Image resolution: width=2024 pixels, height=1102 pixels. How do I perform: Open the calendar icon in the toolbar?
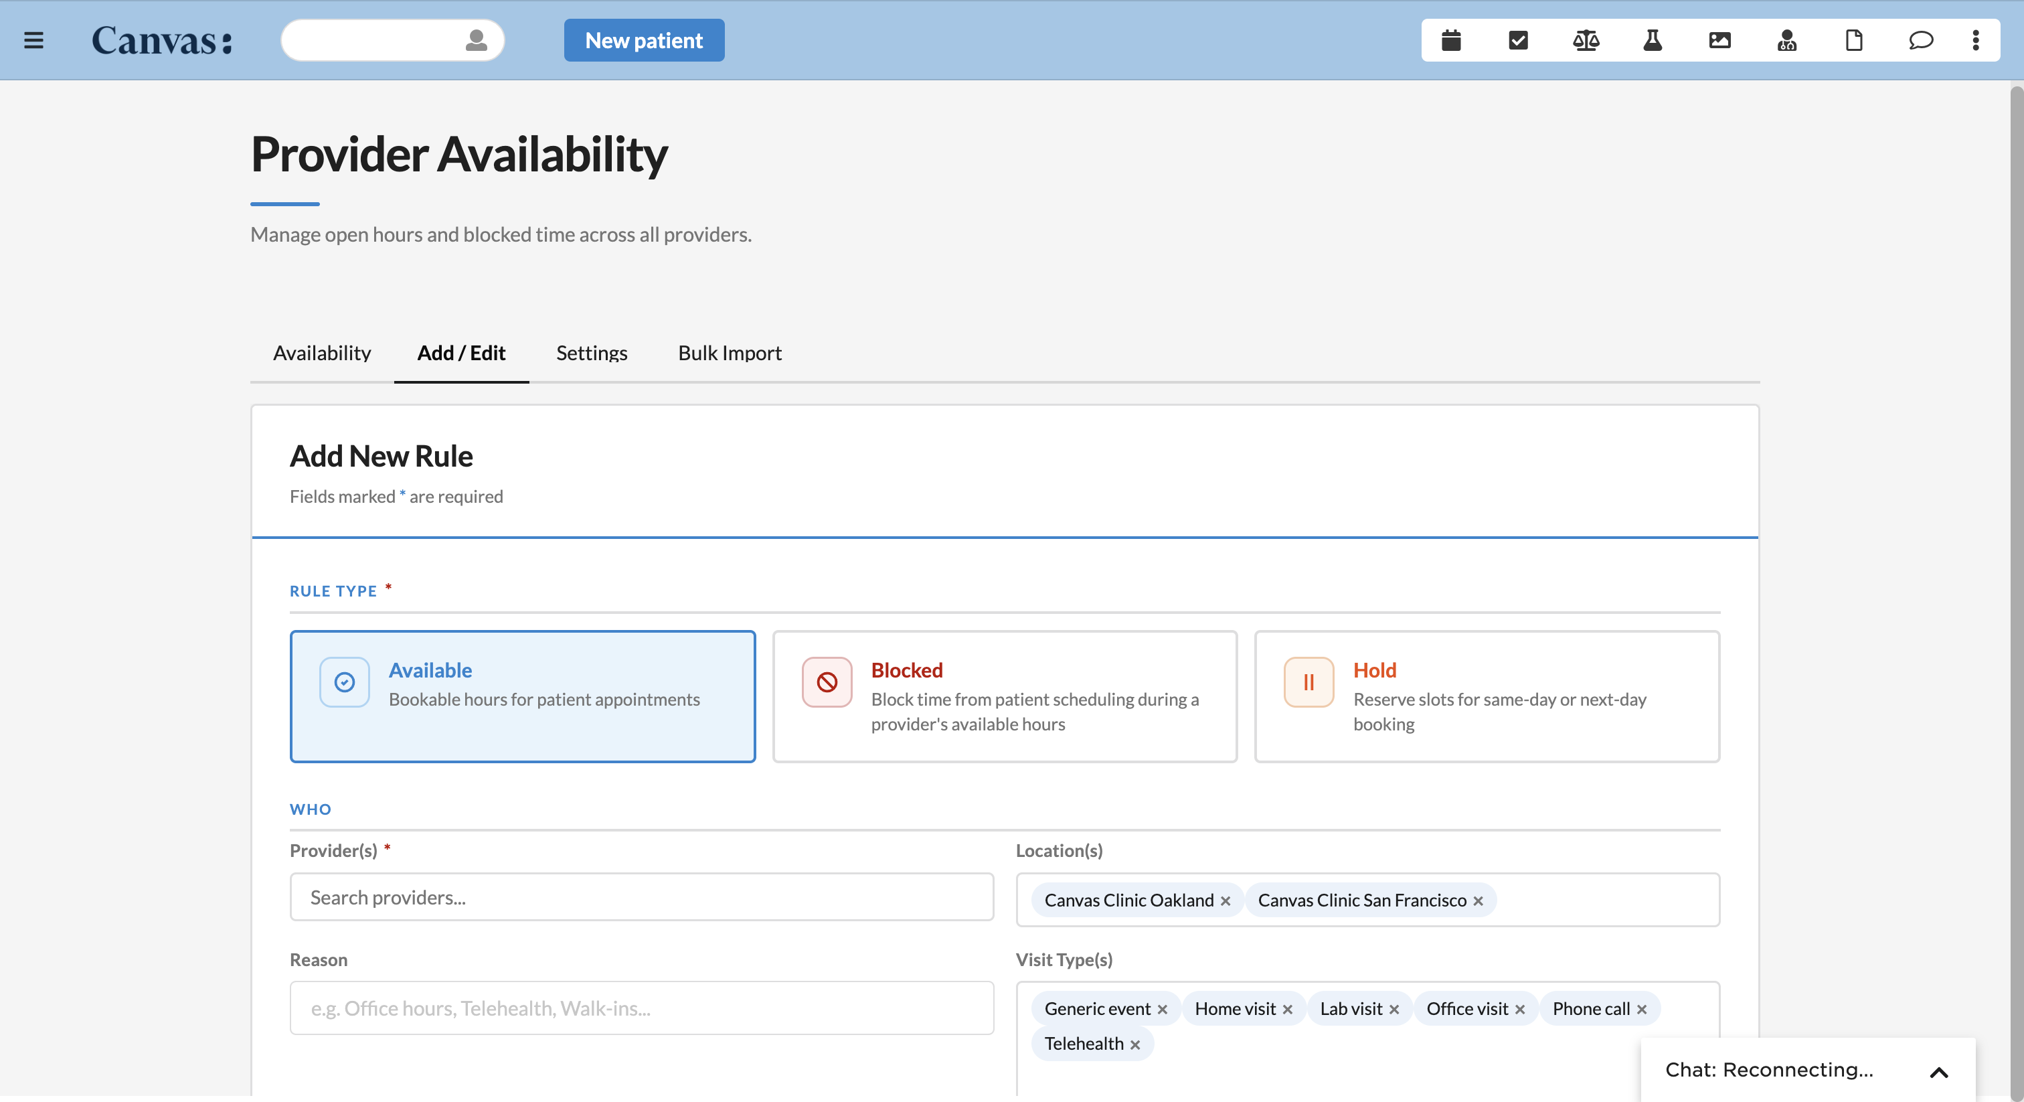coord(1451,40)
